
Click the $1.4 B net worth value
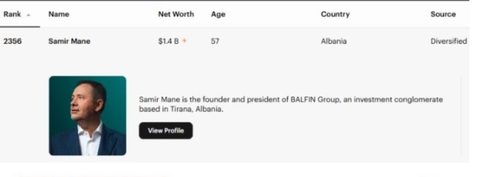168,41
